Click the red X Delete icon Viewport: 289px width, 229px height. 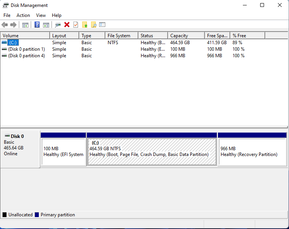(67, 25)
